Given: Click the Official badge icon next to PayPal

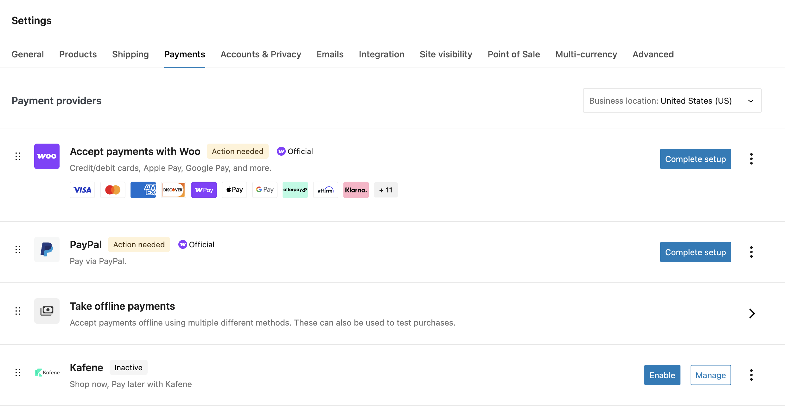Looking at the screenshot, I should (x=182, y=244).
